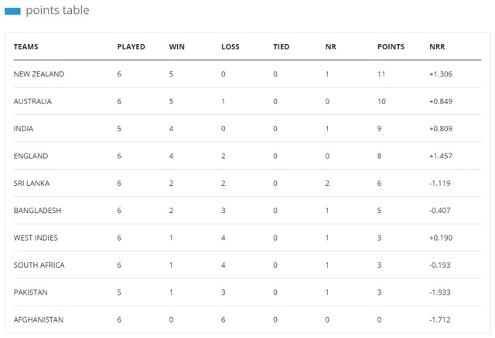
Task: Click the PAKISTAN team name
Action: (x=30, y=292)
